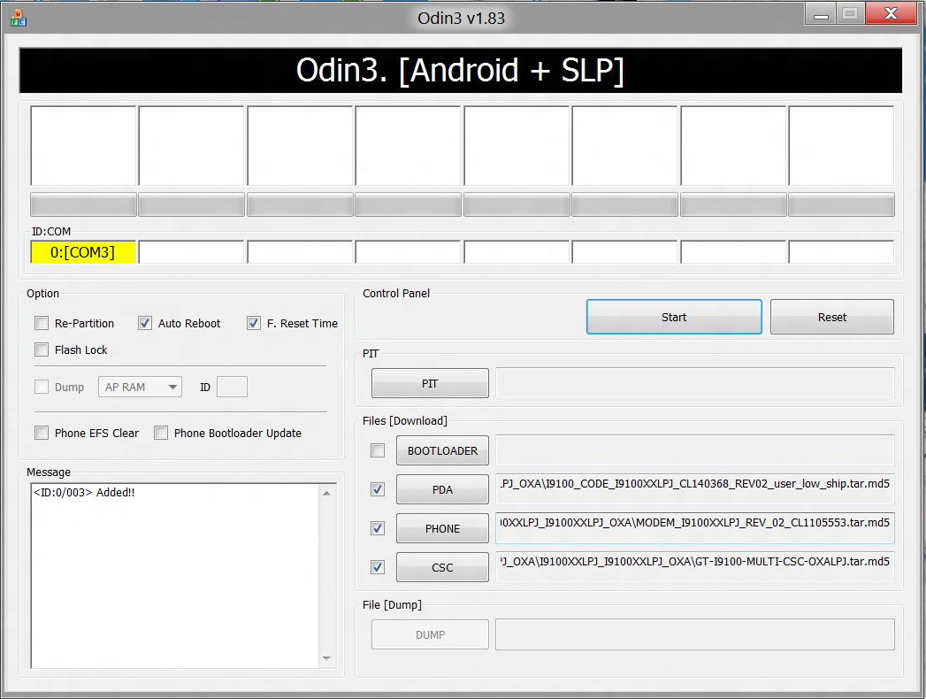Minimize the Odin3 window
926x699 pixels.
click(820, 14)
